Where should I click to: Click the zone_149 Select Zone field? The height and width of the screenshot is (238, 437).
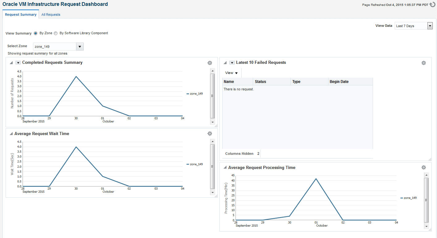55,47
